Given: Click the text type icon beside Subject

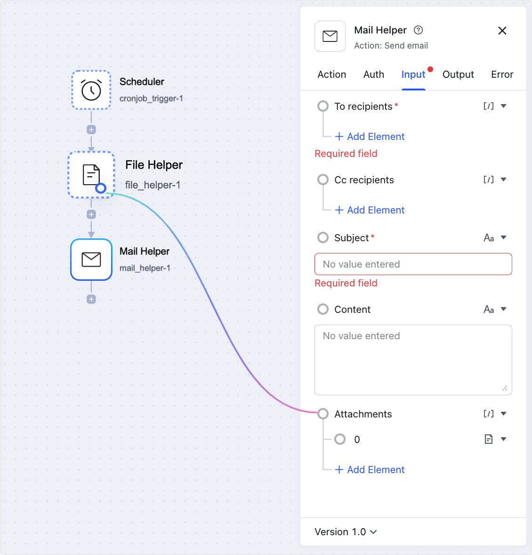Looking at the screenshot, I should [x=489, y=238].
